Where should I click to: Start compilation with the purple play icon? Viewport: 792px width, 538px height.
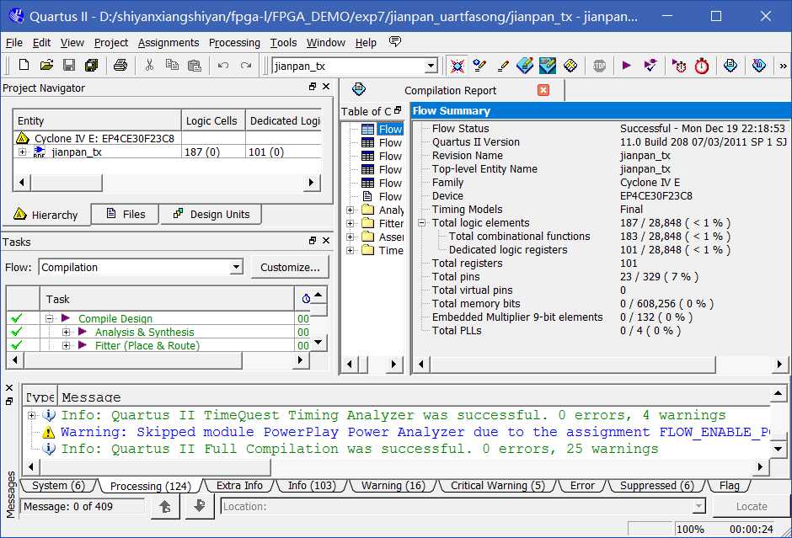click(626, 66)
